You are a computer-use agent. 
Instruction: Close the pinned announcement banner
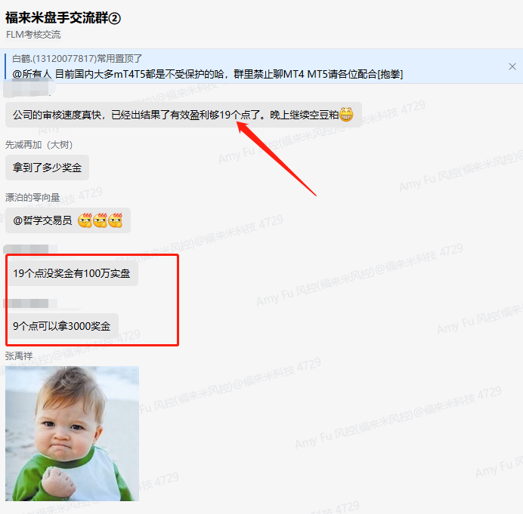tap(512, 66)
